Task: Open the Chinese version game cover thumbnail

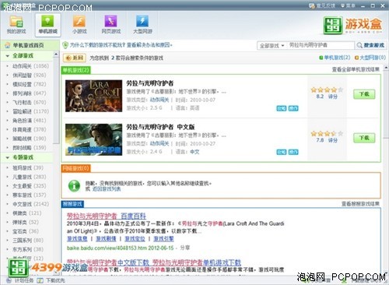Action: pyautogui.click(x=93, y=139)
